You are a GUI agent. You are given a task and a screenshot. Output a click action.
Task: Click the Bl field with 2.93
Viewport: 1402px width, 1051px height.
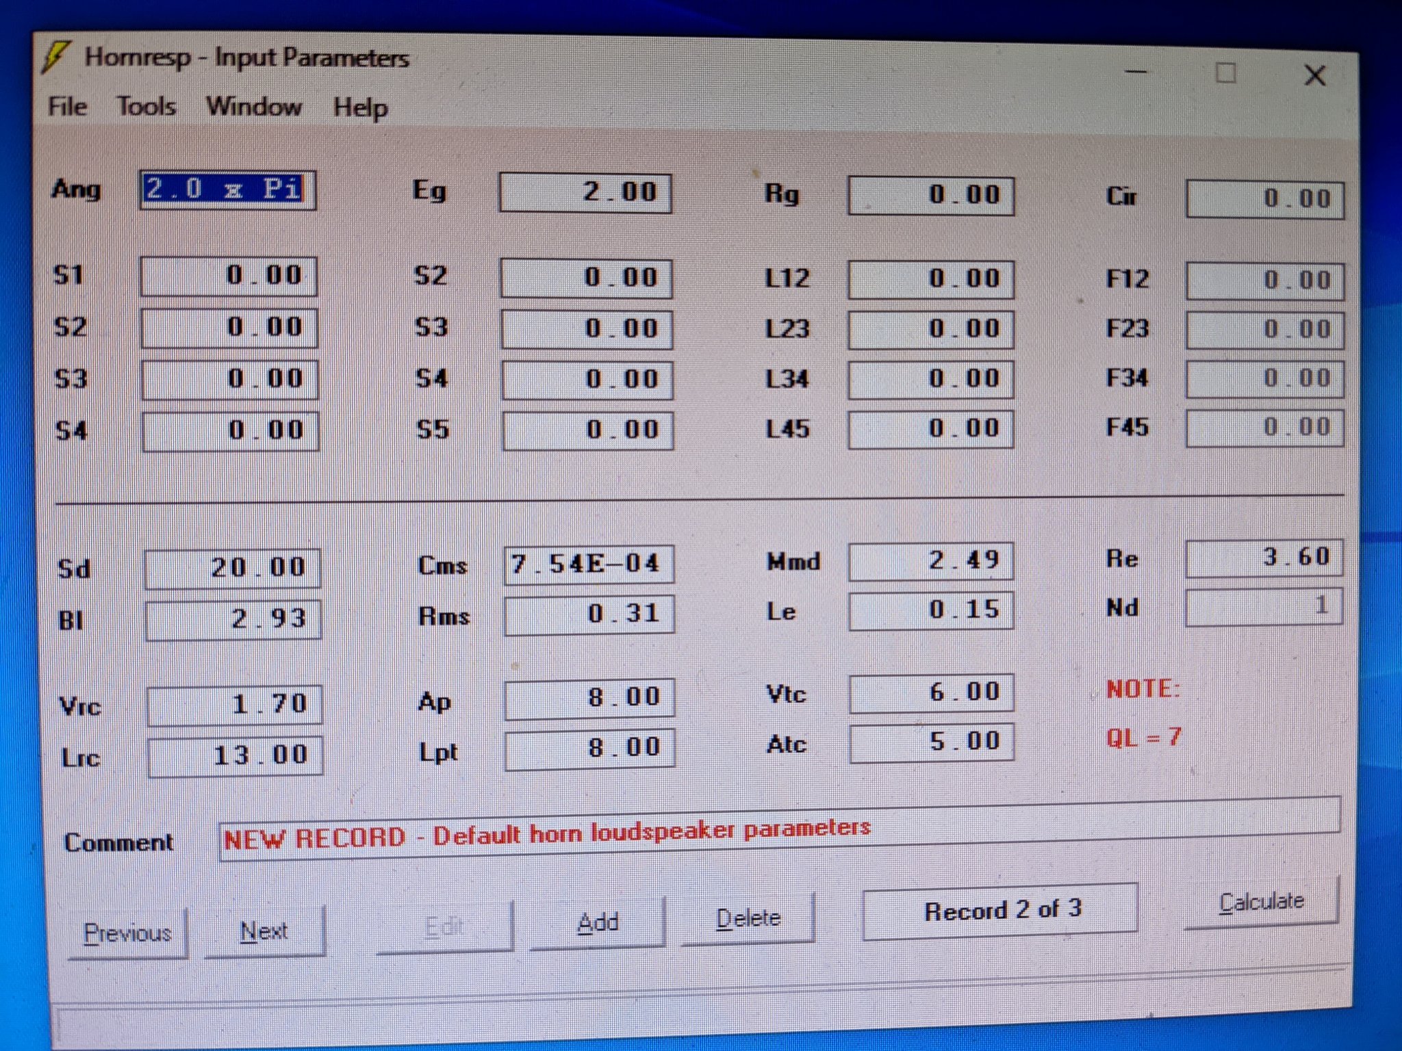(233, 621)
